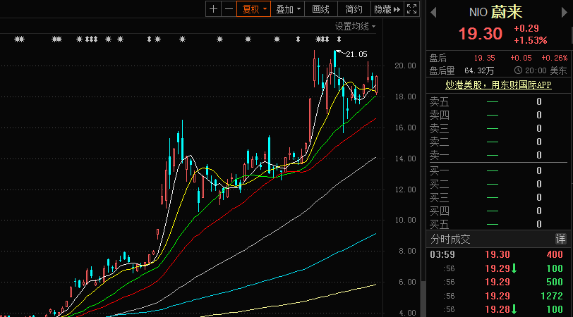Toggle fullscreen chart icon
Screen dimensions: 573x317
click(412, 9)
